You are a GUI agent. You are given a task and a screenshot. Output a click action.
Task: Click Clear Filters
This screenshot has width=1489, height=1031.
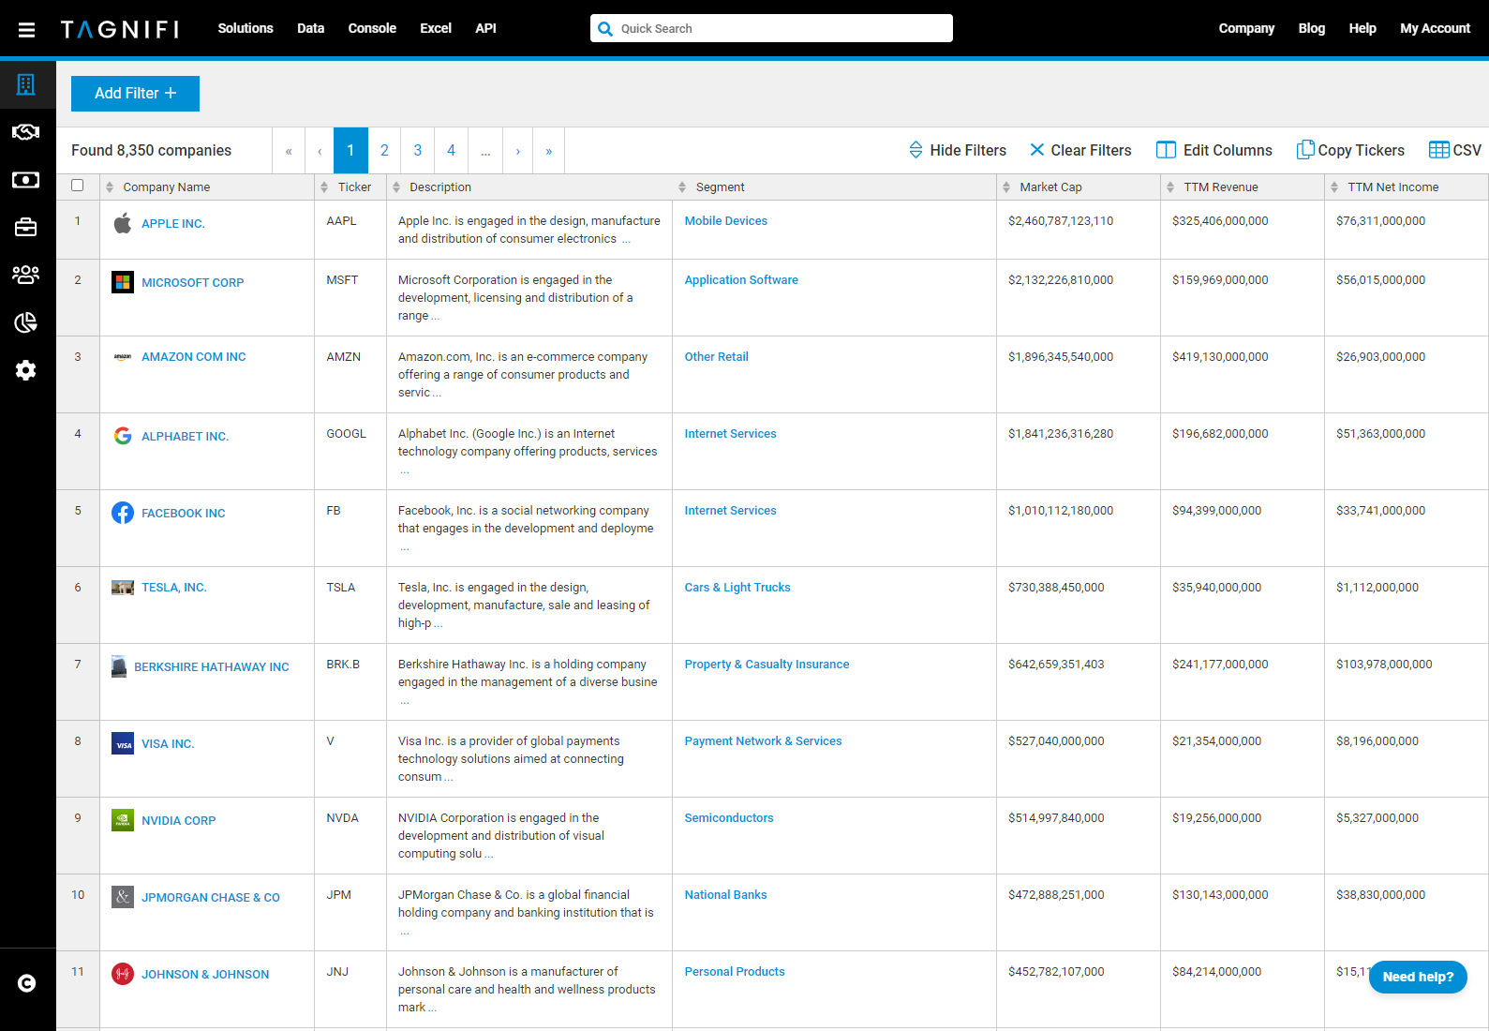[x=1080, y=150]
